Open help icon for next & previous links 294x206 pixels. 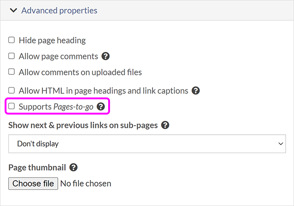165,125
